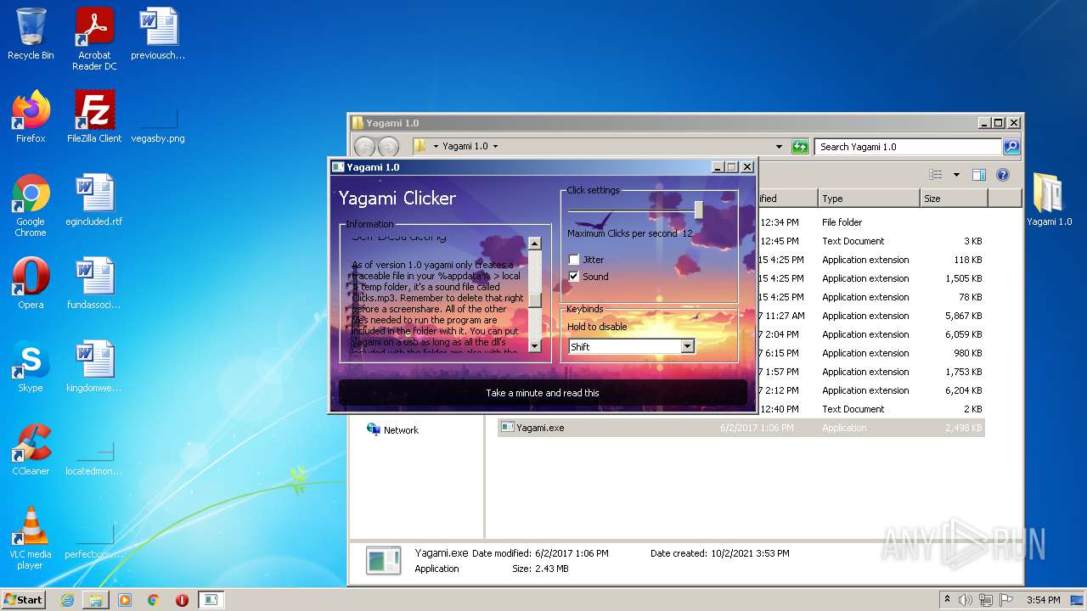Viewport: 1087px width, 611px height.
Task: Select Network in Explorer navigation pane
Action: coord(392,430)
